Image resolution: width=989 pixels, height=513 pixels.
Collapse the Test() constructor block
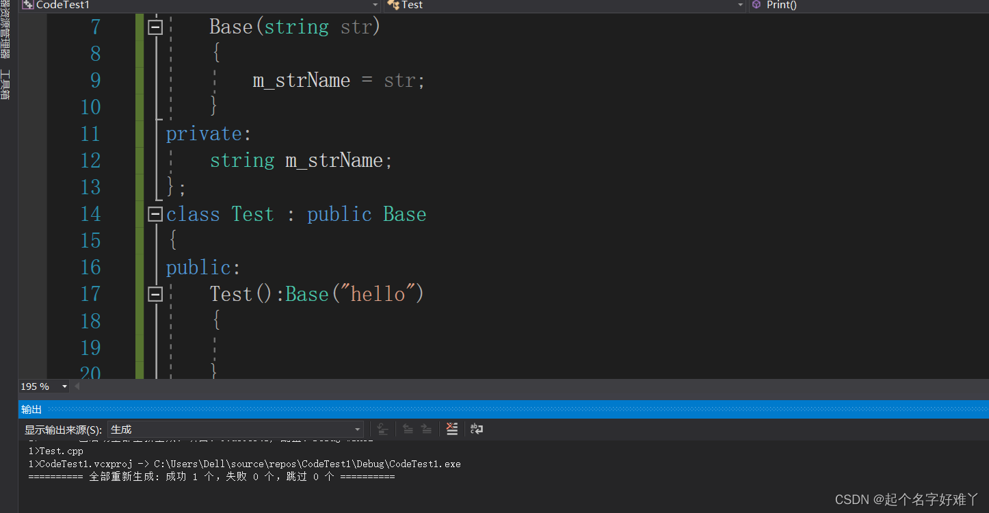tap(155, 294)
